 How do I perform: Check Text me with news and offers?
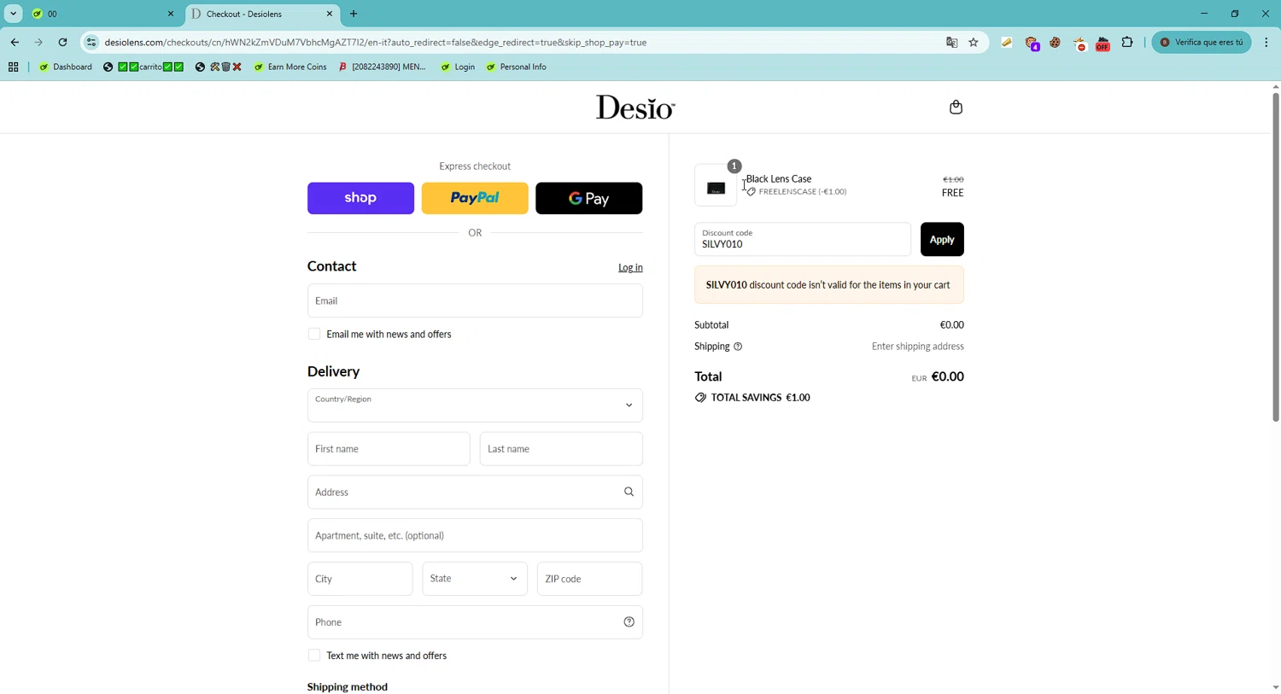click(x=314, y=656)
